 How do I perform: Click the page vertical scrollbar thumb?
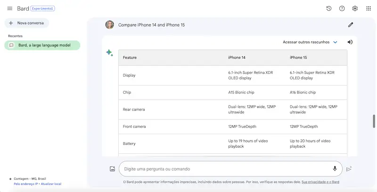(x=374, y=121)
